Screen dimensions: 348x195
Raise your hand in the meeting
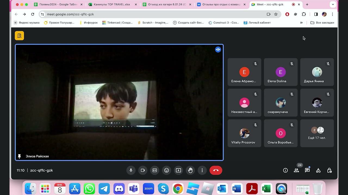point(190,170)
